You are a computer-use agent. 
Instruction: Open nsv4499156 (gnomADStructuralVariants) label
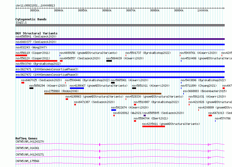pyautogui.click(x=88, y=53)
